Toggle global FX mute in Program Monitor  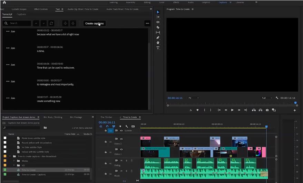point(191,110)
